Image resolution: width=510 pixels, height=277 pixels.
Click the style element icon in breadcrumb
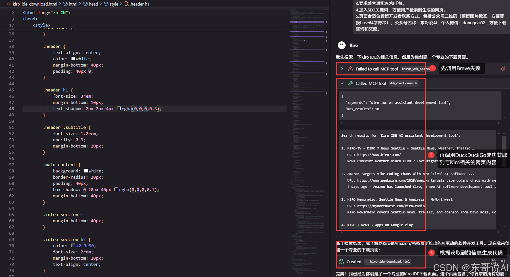(106, 4)
